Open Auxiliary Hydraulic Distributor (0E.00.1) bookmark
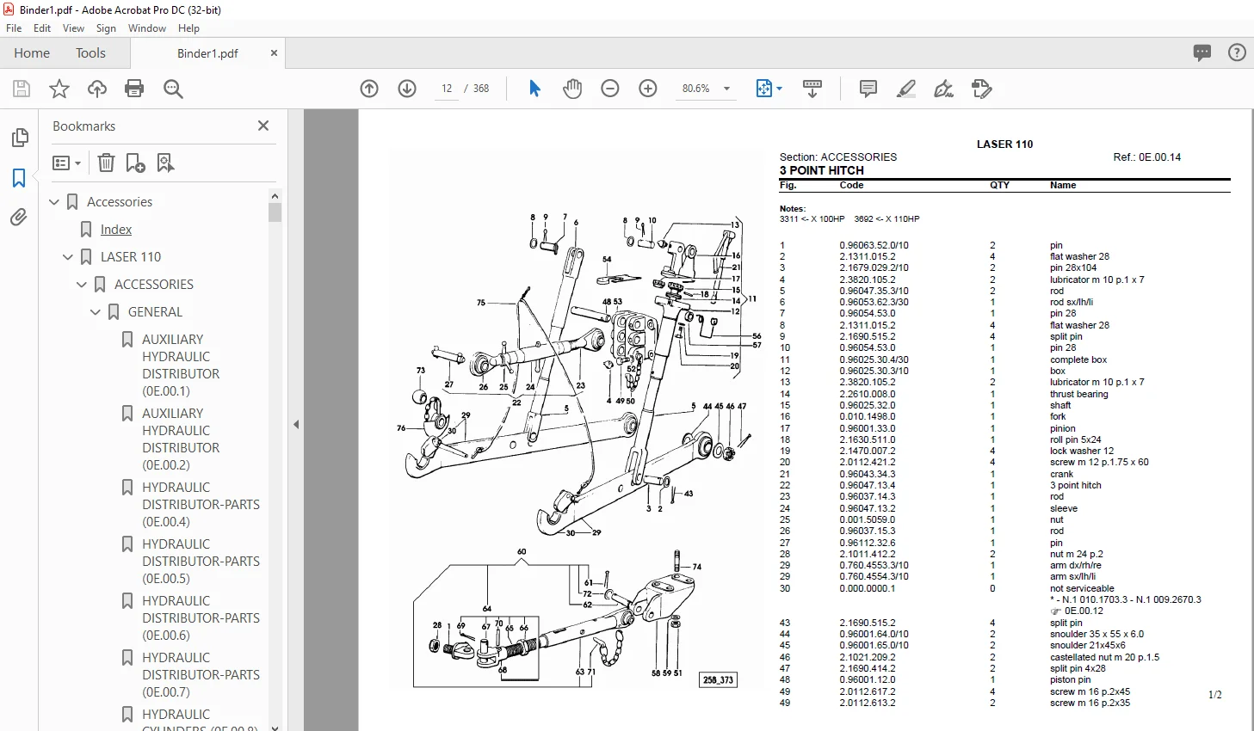Screen dimensions: 1254x731 pos(181,365)
